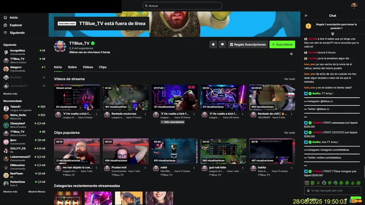Open options menu for xddd clip
Image resolution: width=365 pixels, height=205 pixels.
[x=194, y=168]
